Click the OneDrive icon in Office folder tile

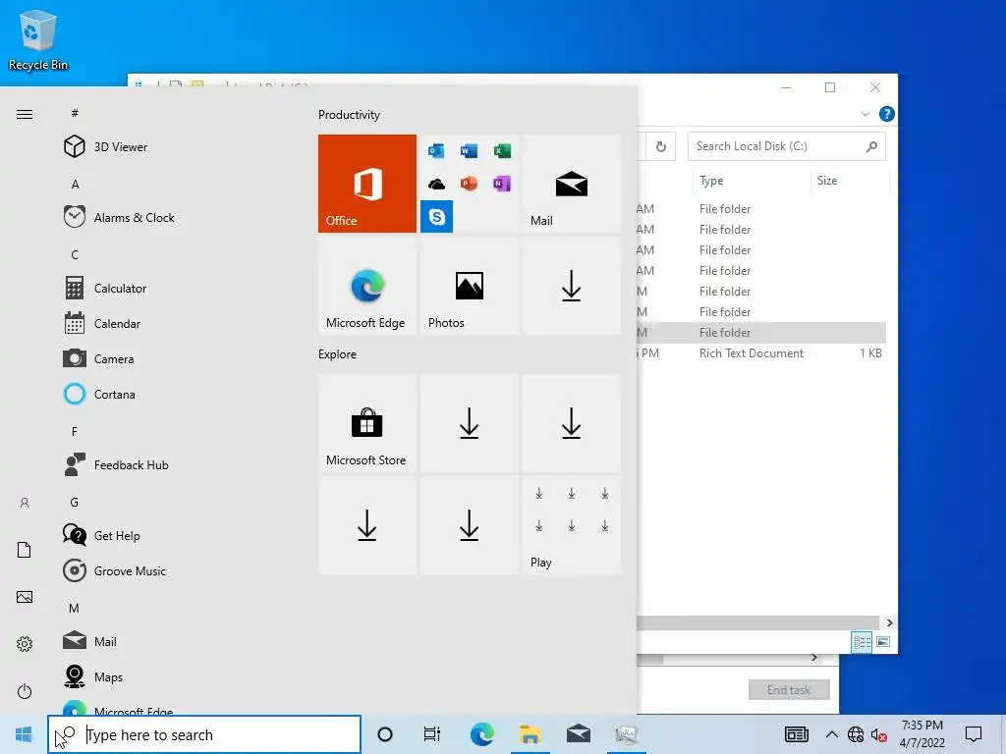tap(436, 184)
